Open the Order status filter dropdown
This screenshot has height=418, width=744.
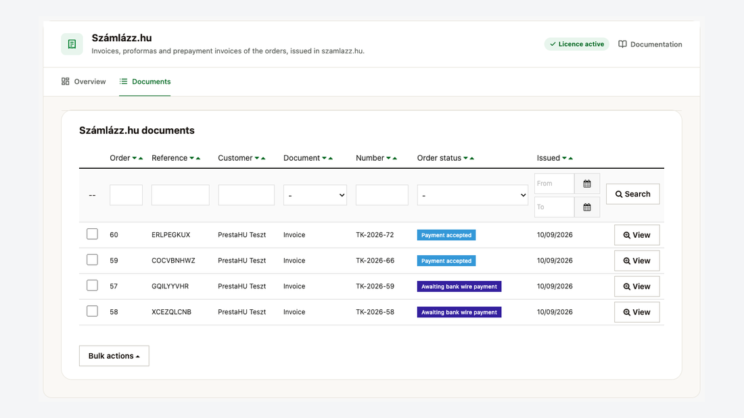click(473, 194)
